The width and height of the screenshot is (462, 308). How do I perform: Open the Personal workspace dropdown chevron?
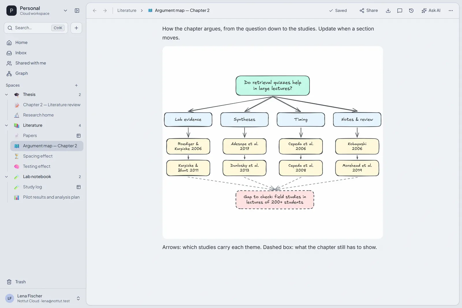pos(66,11)
